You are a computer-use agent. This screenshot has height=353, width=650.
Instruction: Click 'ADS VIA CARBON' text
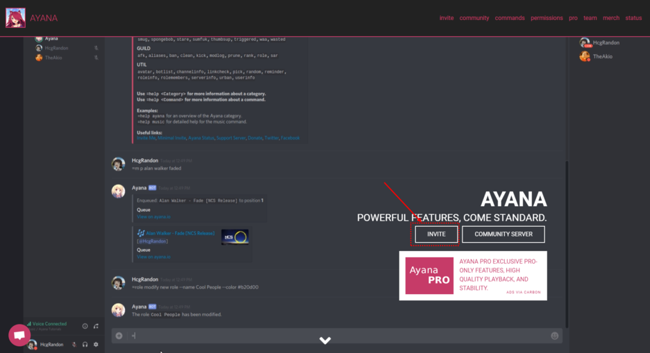point(523,292)
